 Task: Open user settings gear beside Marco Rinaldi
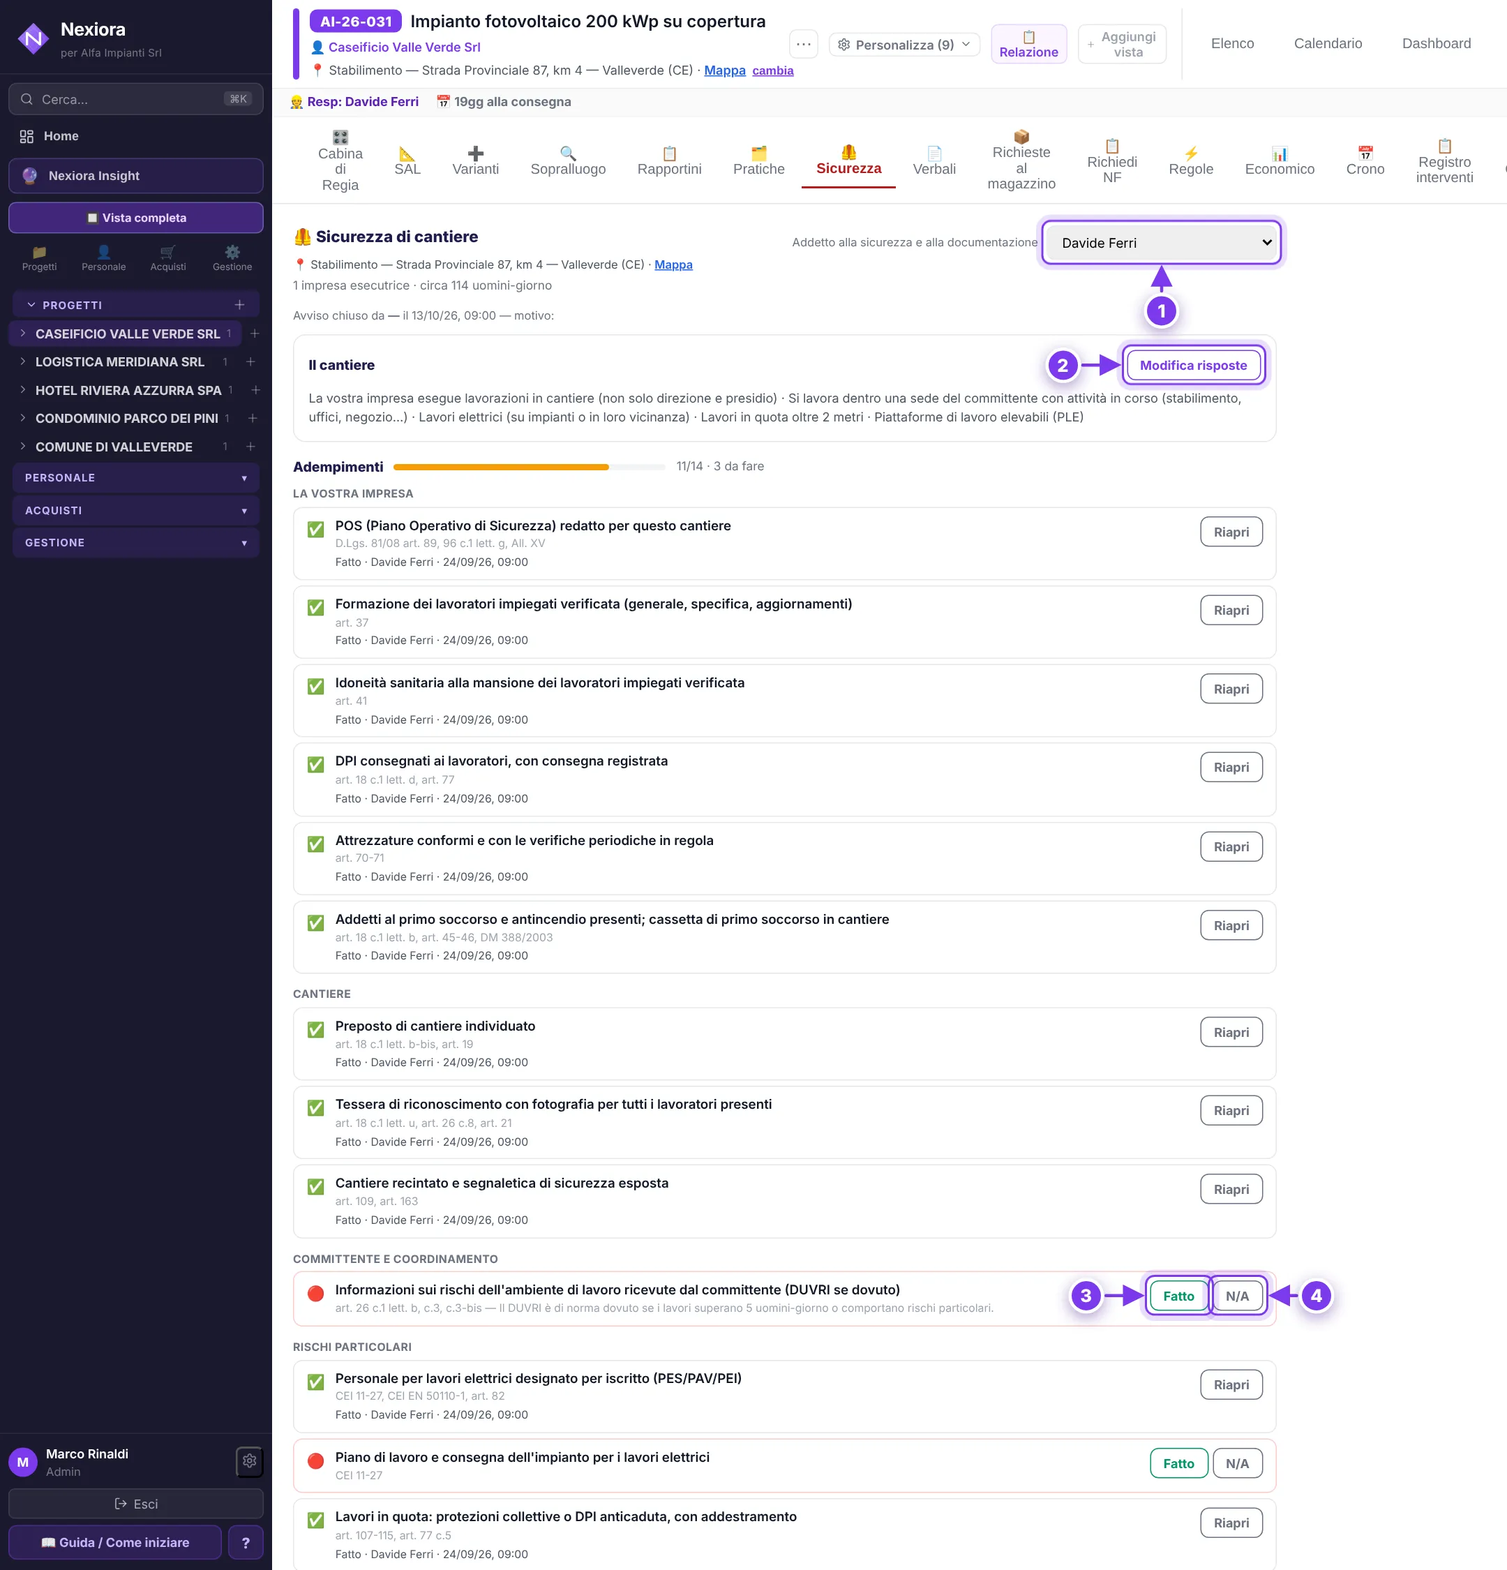click(x=249, y=1461)
